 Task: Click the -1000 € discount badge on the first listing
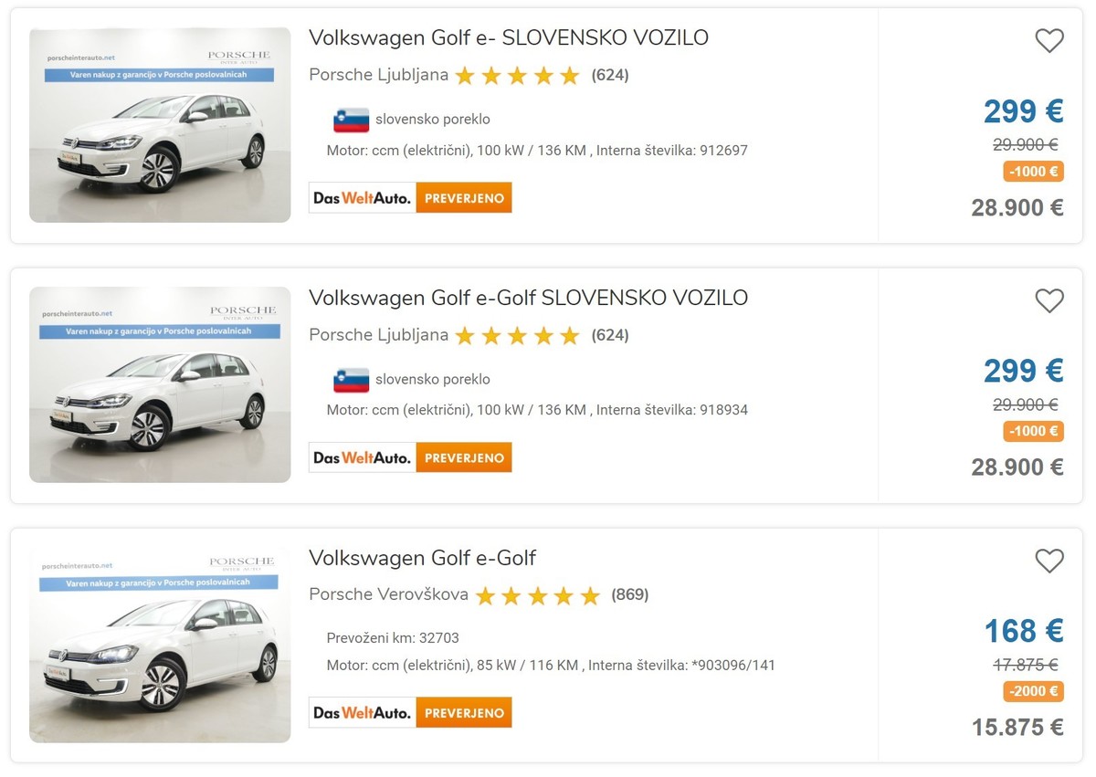[x=1033, y=172]
